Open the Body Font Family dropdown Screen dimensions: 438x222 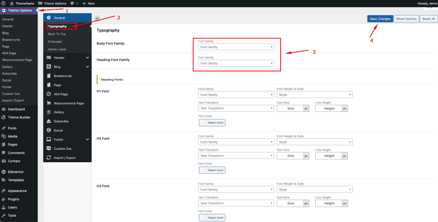(236, 47)
